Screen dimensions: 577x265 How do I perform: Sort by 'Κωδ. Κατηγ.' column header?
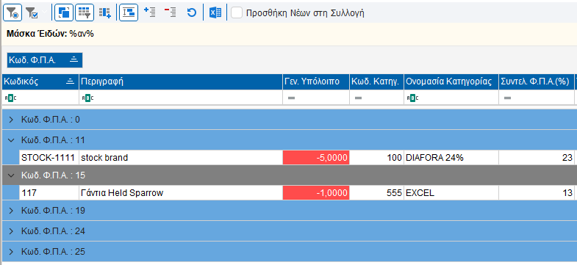(377, 82)
